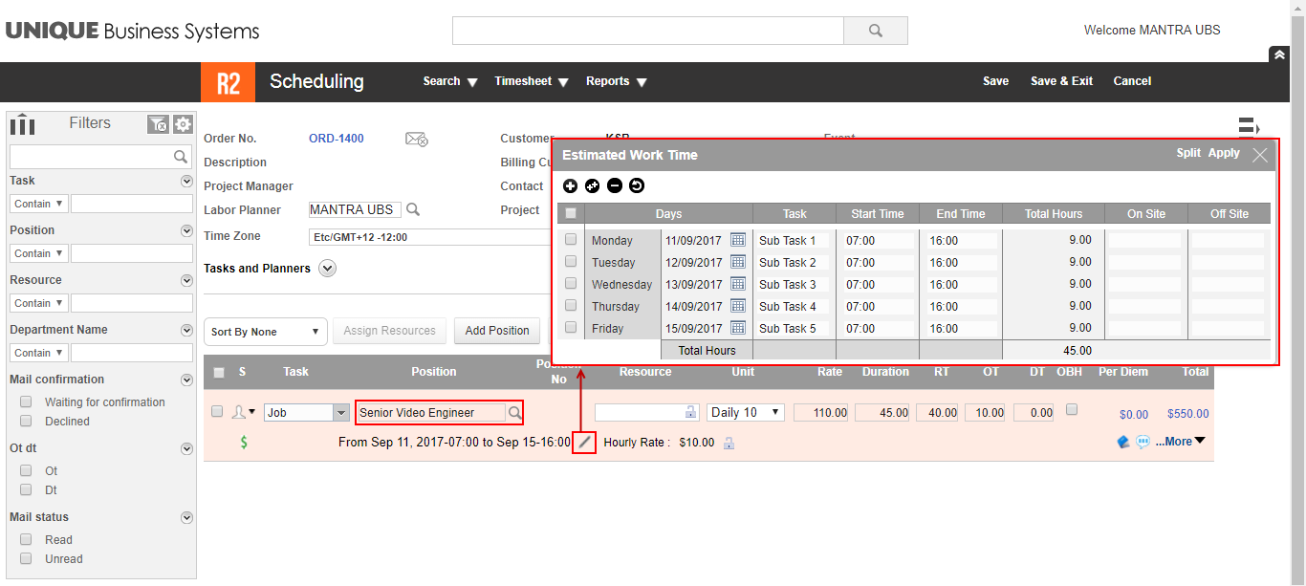This screenshot has height=586, width=1306.
Task: Tick the Unread mail status checkbox
Action: coord(26,559)
